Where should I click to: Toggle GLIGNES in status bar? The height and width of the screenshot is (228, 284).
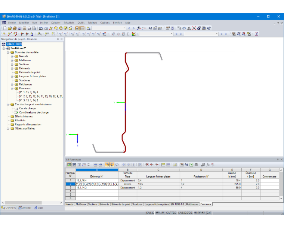point(200,213)
